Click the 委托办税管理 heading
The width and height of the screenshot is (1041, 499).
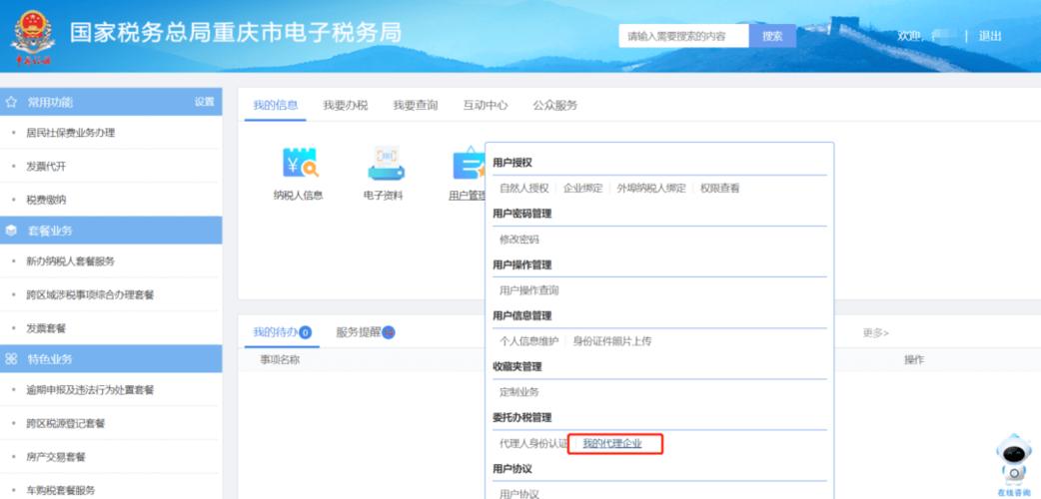[521, 417]
